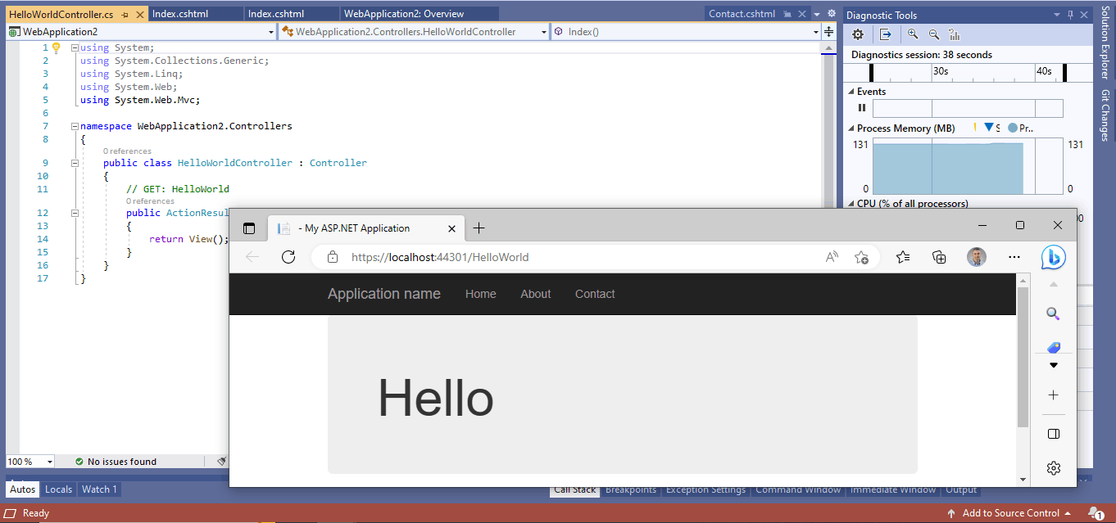Collapse the CPU section
Screen dimensions: 1116x523
coord(851,204)
